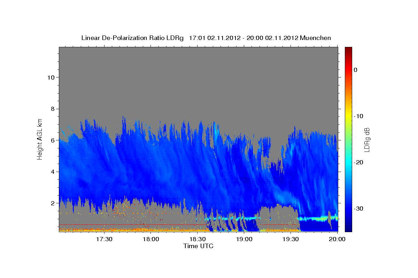The image size is (418, 278).
Task: Click the 18:00 time tick label
Action: [x=151, y=239]
